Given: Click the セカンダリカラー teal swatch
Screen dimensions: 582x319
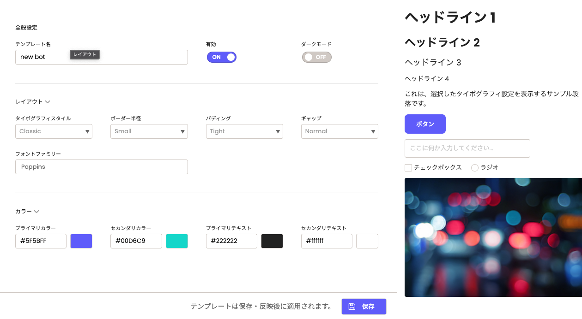Looking at the screenshot, I should pos(177,241).
